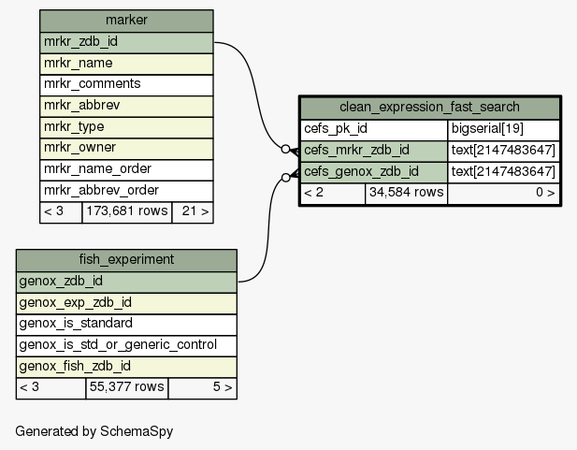Select the genox_is_standard column
The width and height of the screenshot is (577, 450).
[x=126, y=324]
